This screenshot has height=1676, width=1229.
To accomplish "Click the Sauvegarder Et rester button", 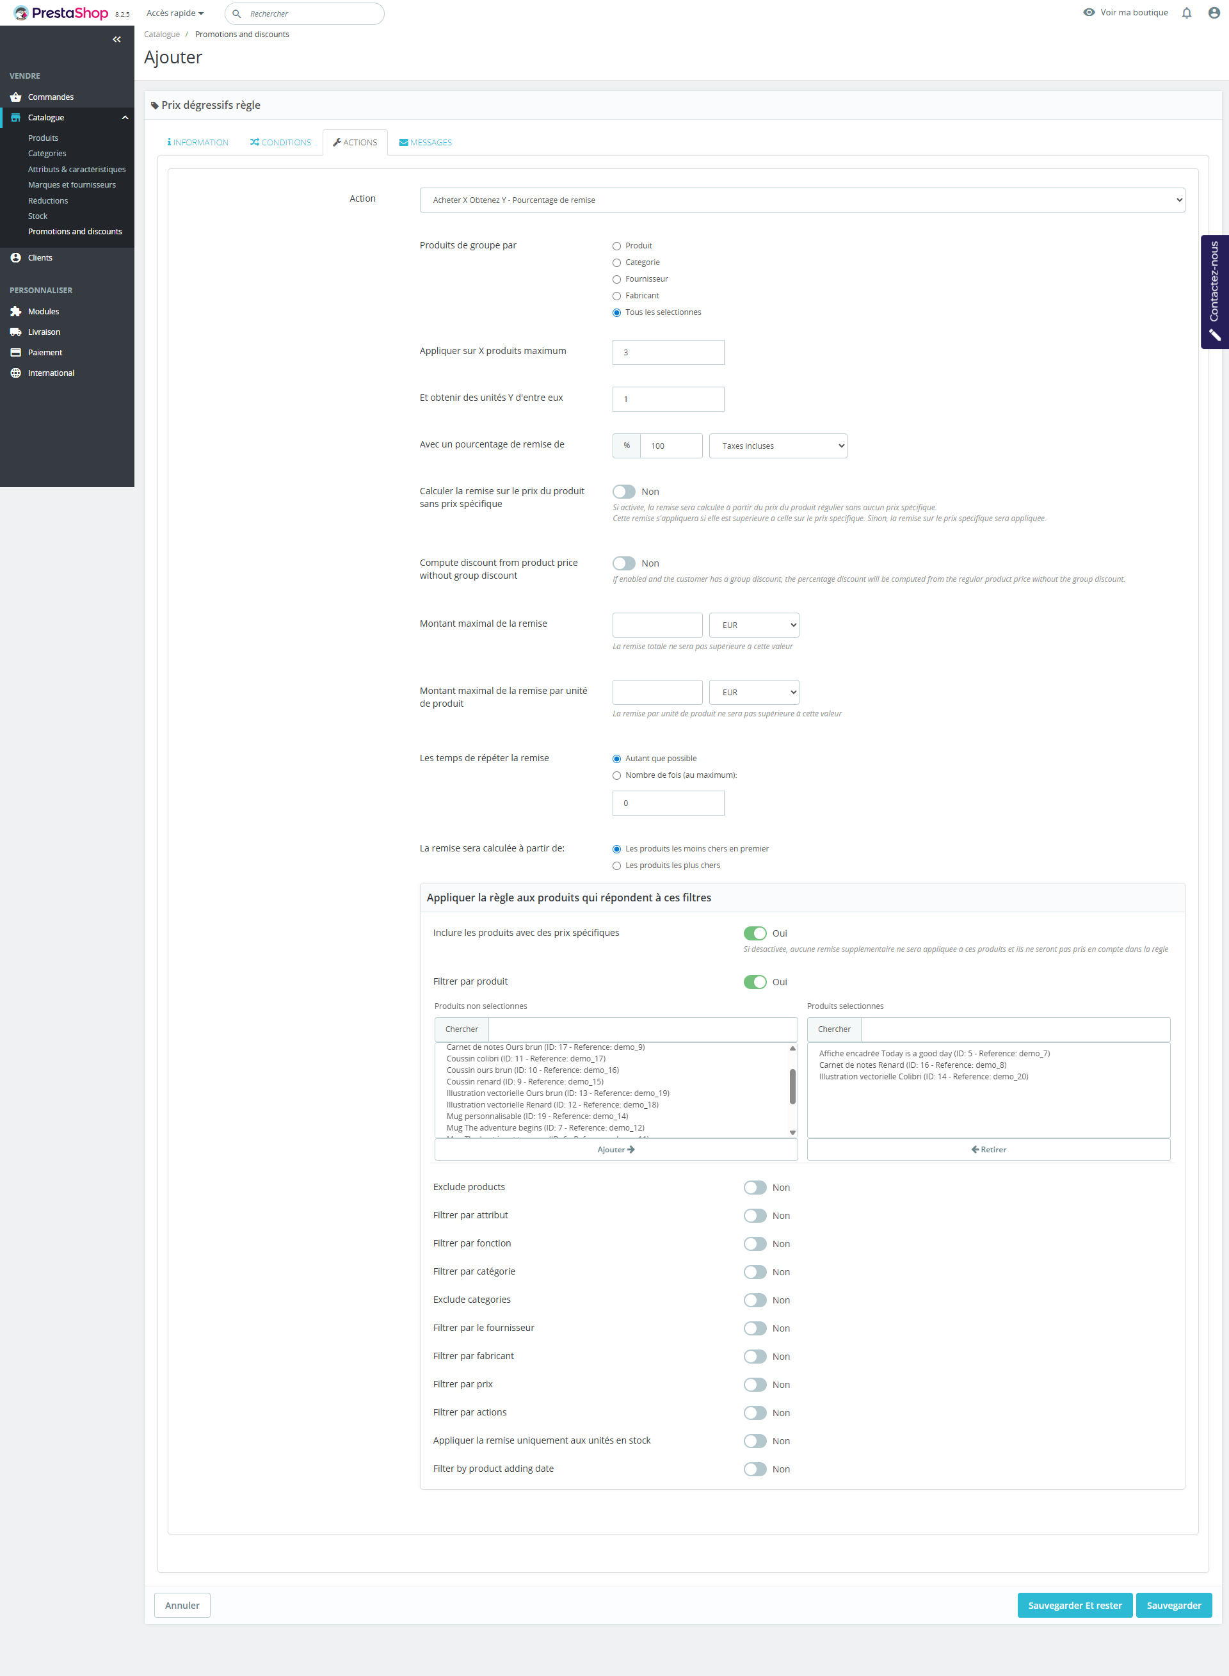I will (x=1074, y=1606).
